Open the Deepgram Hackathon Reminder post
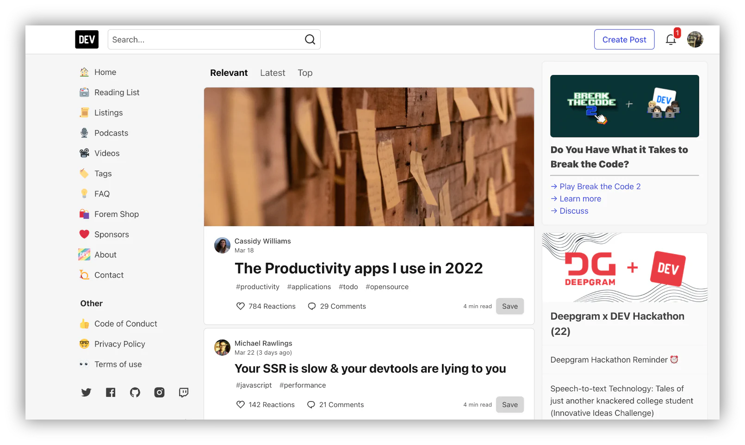 (615, 360)
